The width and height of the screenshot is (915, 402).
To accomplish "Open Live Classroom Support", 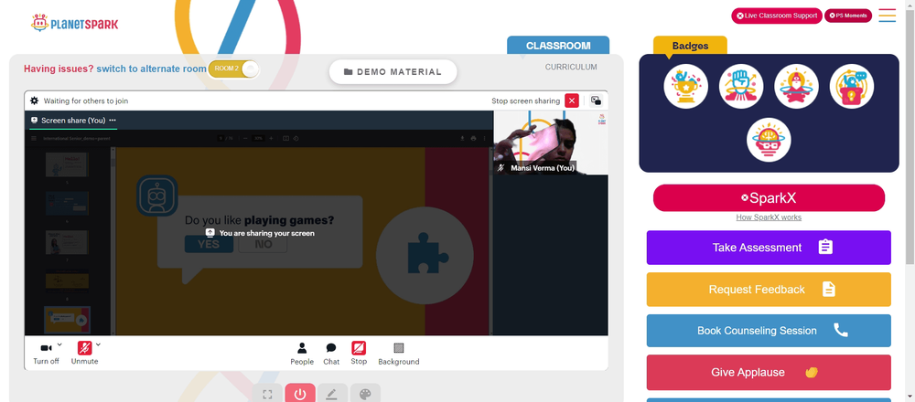I will [777, 16].
